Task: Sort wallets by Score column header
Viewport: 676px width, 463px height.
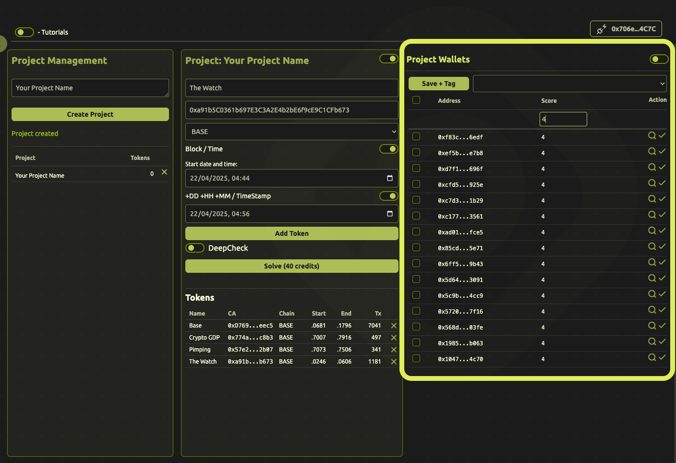Action: [x=549, y=101]
